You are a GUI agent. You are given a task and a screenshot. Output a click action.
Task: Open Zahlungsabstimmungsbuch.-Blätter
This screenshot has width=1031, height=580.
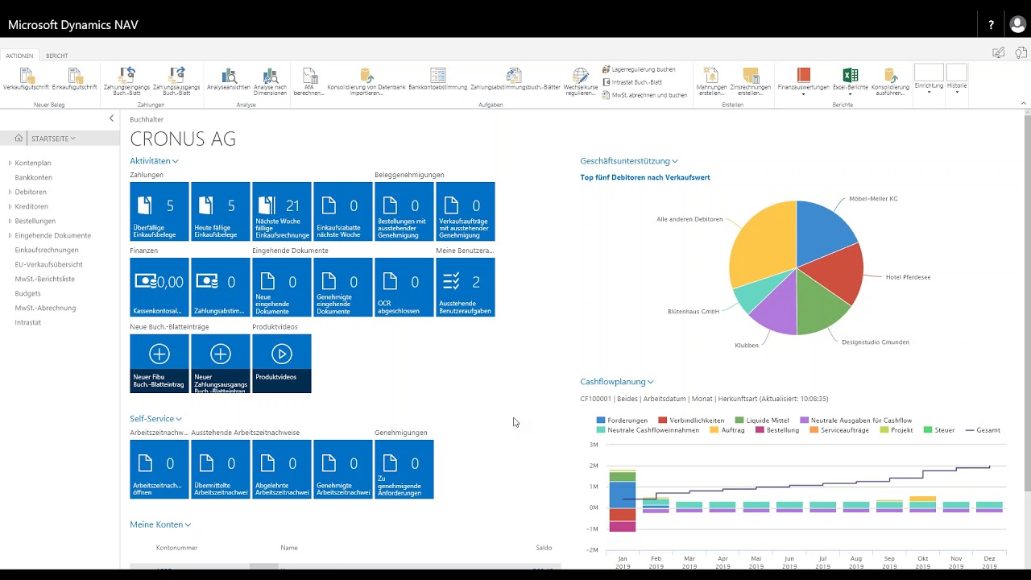(515, 79)
